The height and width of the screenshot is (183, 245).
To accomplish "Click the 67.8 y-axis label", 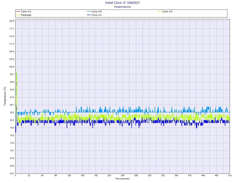I will pyautogui.click(x=12, y=158).
